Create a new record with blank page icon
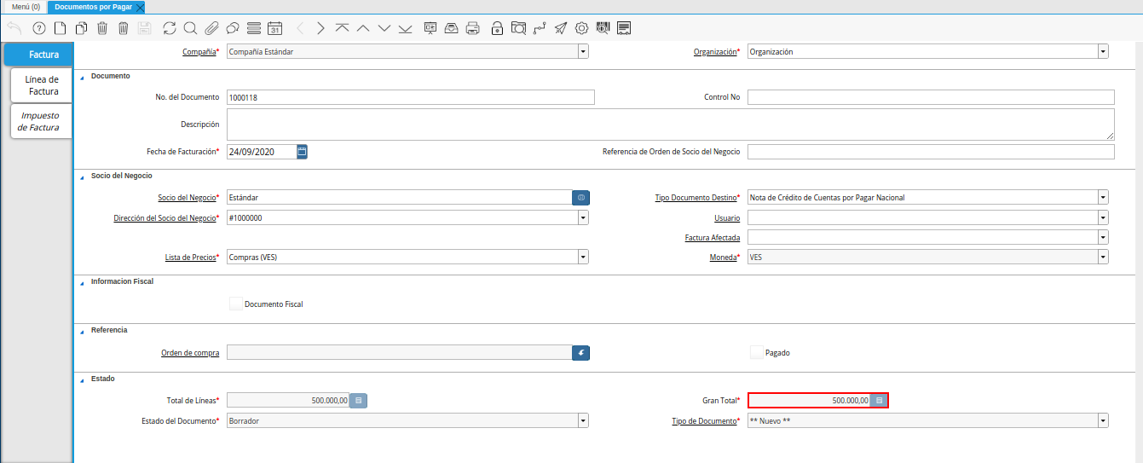This screenshot has width=1143, height=463. click(60, 28)
